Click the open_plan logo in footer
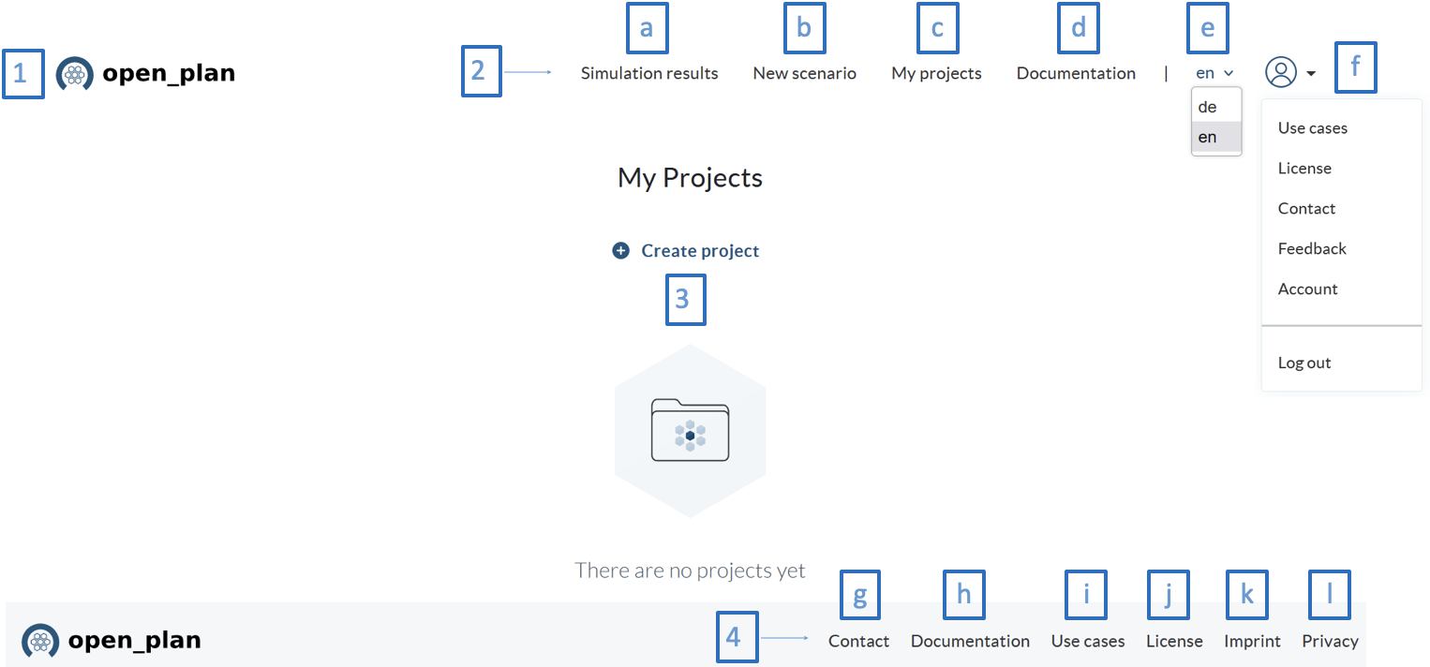Screen dimensions: 1430x667 coord(112,641)
